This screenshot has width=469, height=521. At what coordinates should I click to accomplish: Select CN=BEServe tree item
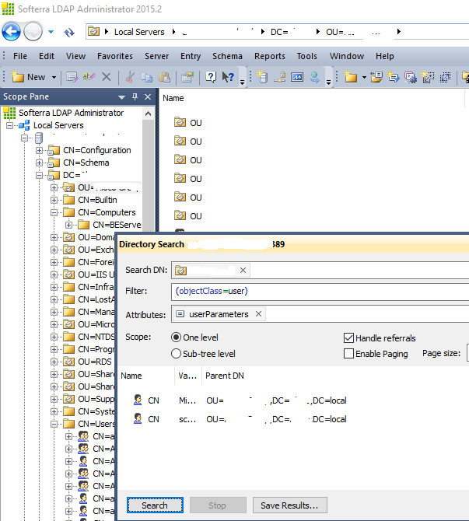[x=117, y=225]
